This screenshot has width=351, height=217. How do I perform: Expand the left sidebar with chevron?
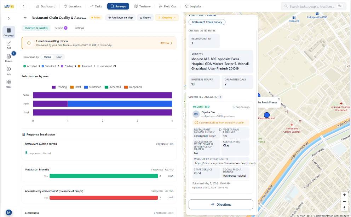(9, 18)
